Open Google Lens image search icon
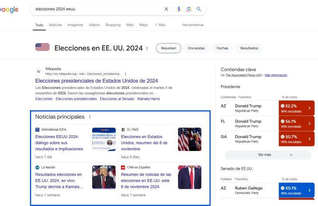 (189, 9)
